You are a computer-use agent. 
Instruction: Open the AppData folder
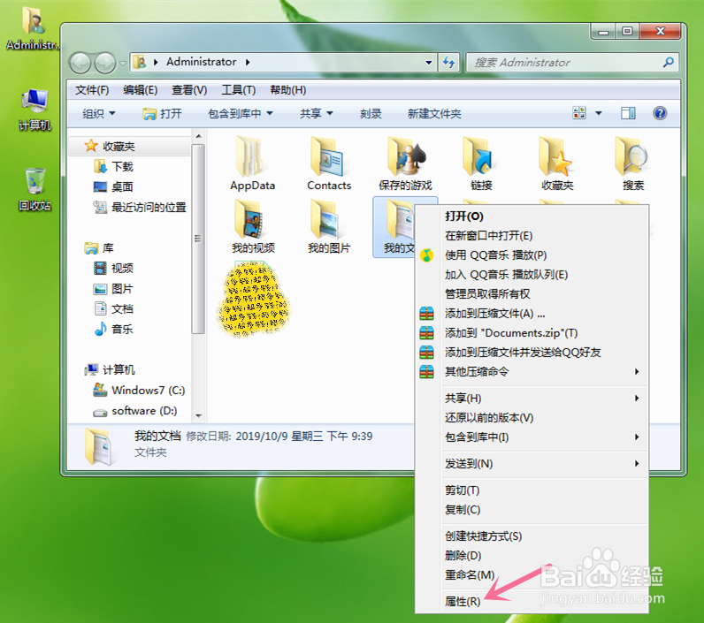click(252, 164)
